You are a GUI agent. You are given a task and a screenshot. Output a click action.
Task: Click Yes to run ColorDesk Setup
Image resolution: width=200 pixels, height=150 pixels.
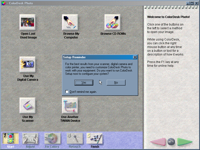(84, 82)
